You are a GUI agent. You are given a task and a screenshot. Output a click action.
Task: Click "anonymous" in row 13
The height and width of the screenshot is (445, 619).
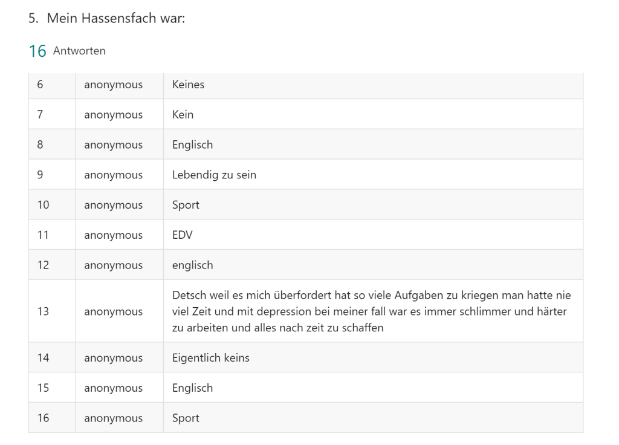pyautogui.click(x=114, y=312)
